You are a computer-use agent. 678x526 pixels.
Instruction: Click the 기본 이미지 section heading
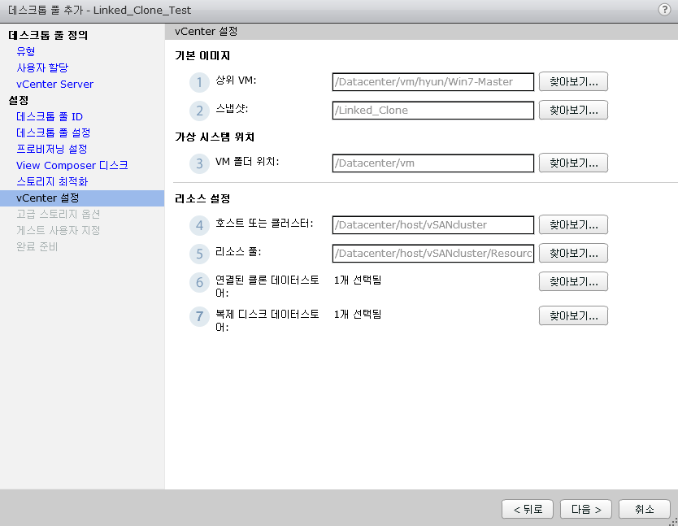point(202,56)
